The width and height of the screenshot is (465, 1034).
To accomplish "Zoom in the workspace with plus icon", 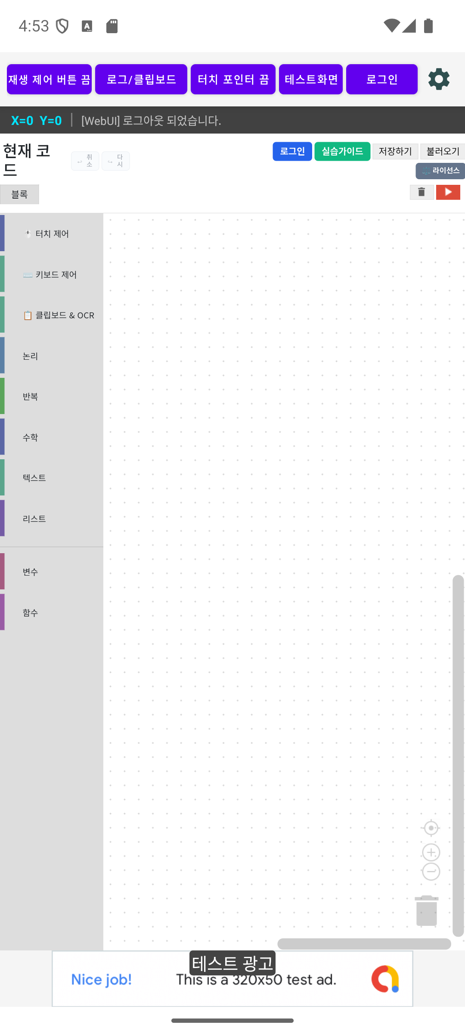I will 431,852.
